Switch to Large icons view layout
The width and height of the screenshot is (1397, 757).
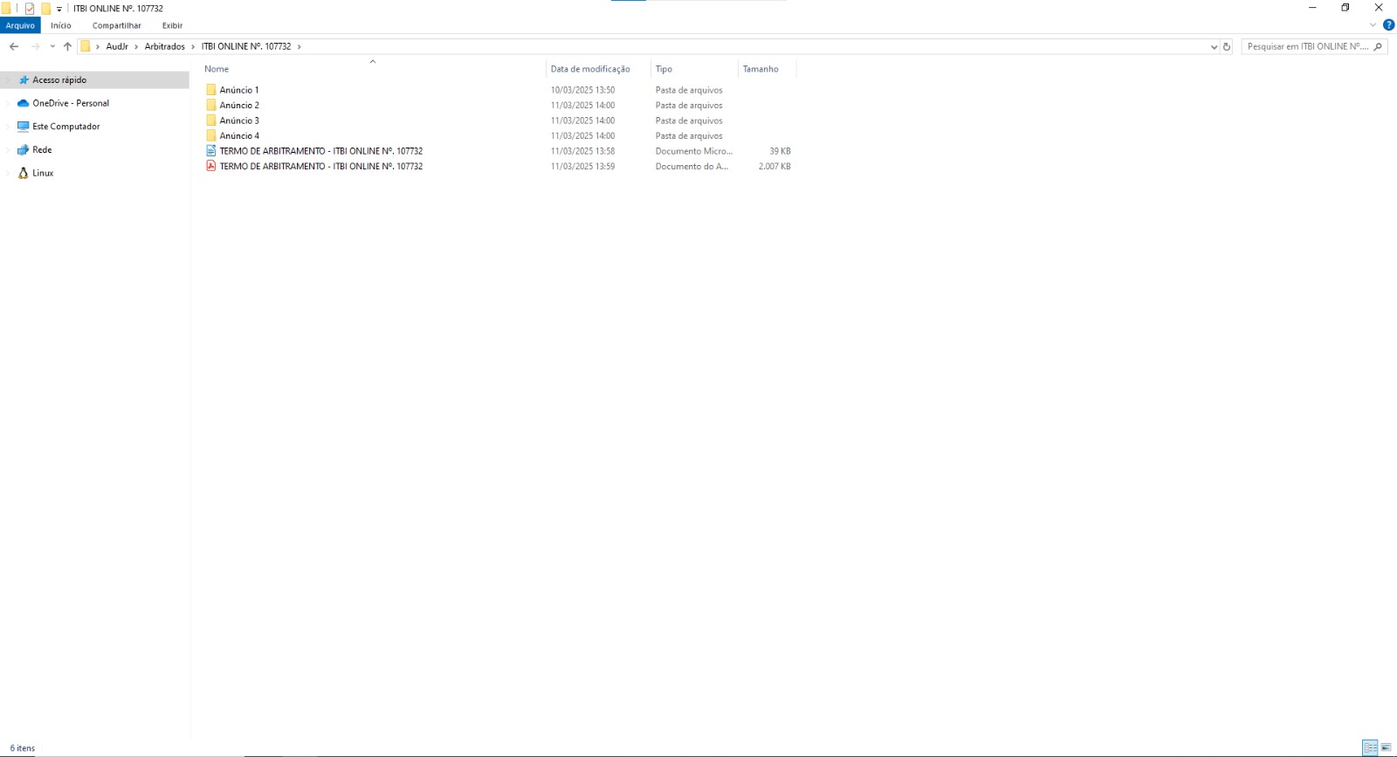[x=1386, y=747]
